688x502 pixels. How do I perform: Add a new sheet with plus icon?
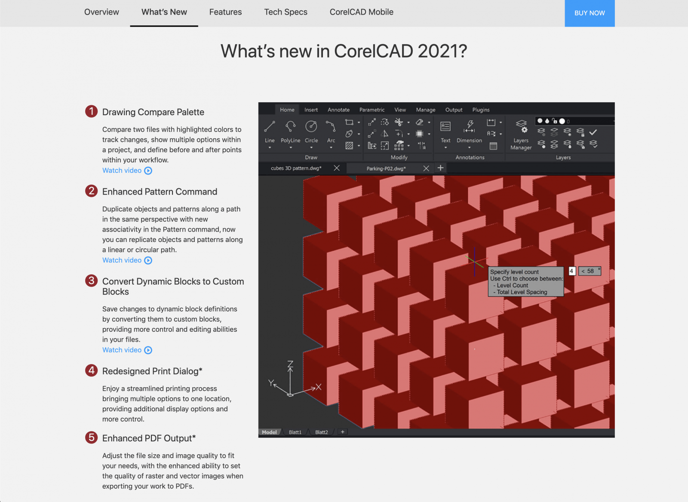pos(343,432)
